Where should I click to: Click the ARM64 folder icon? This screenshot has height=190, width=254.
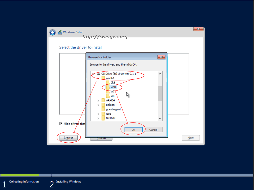(x=103, y=100)
